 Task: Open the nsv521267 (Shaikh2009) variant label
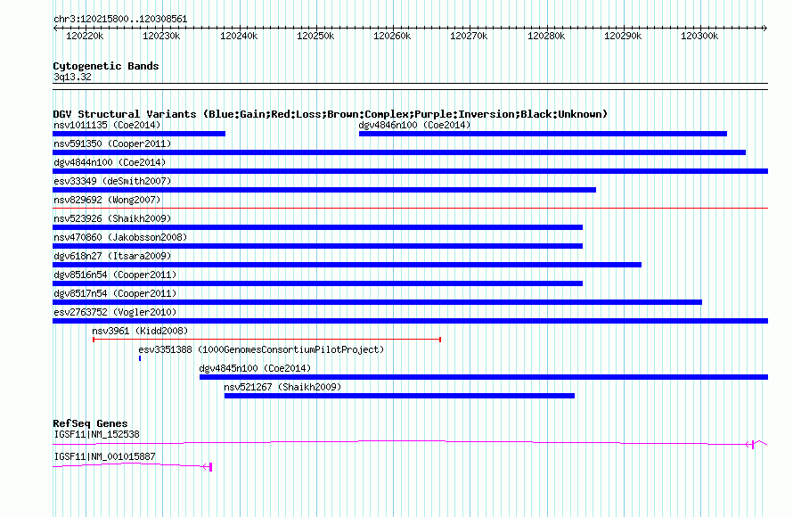point(282,387)
